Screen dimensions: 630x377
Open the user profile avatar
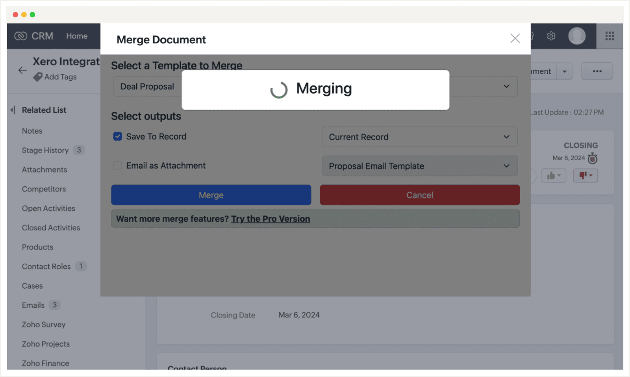(577, 36)
